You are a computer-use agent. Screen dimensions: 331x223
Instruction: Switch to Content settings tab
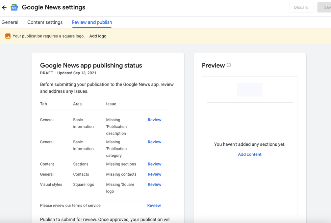point(45,22)
